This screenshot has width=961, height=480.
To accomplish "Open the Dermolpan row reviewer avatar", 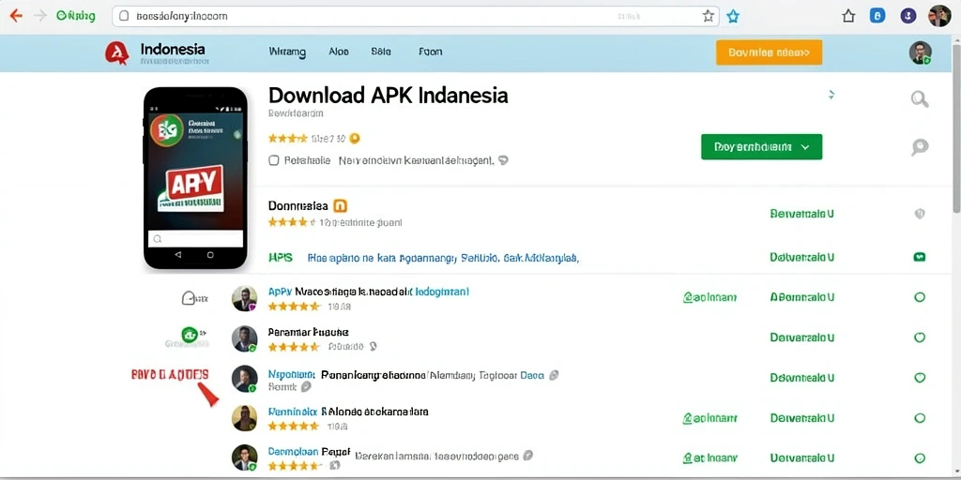I will tap(244, 457).
